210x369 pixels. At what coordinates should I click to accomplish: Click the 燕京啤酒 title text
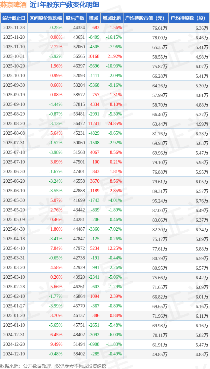point(14,5)
